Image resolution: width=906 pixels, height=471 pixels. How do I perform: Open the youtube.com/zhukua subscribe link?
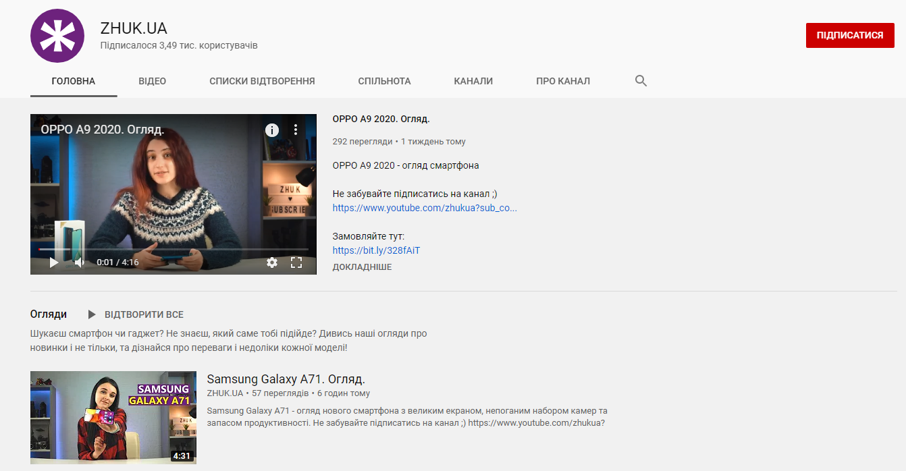pyautogui.click(x=425, y=208)
